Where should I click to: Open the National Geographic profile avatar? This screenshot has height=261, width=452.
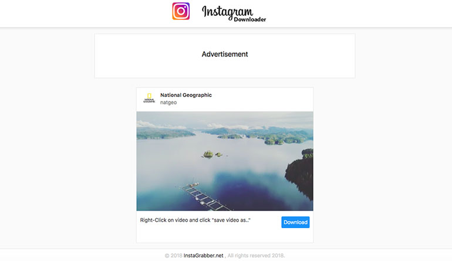[x=149, y=98]
